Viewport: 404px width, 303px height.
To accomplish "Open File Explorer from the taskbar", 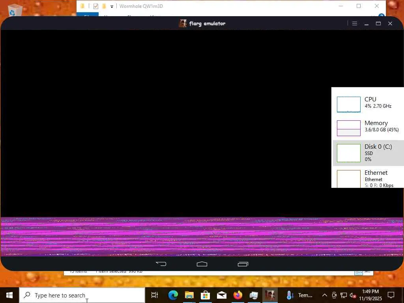I will (x=189, y=295).
